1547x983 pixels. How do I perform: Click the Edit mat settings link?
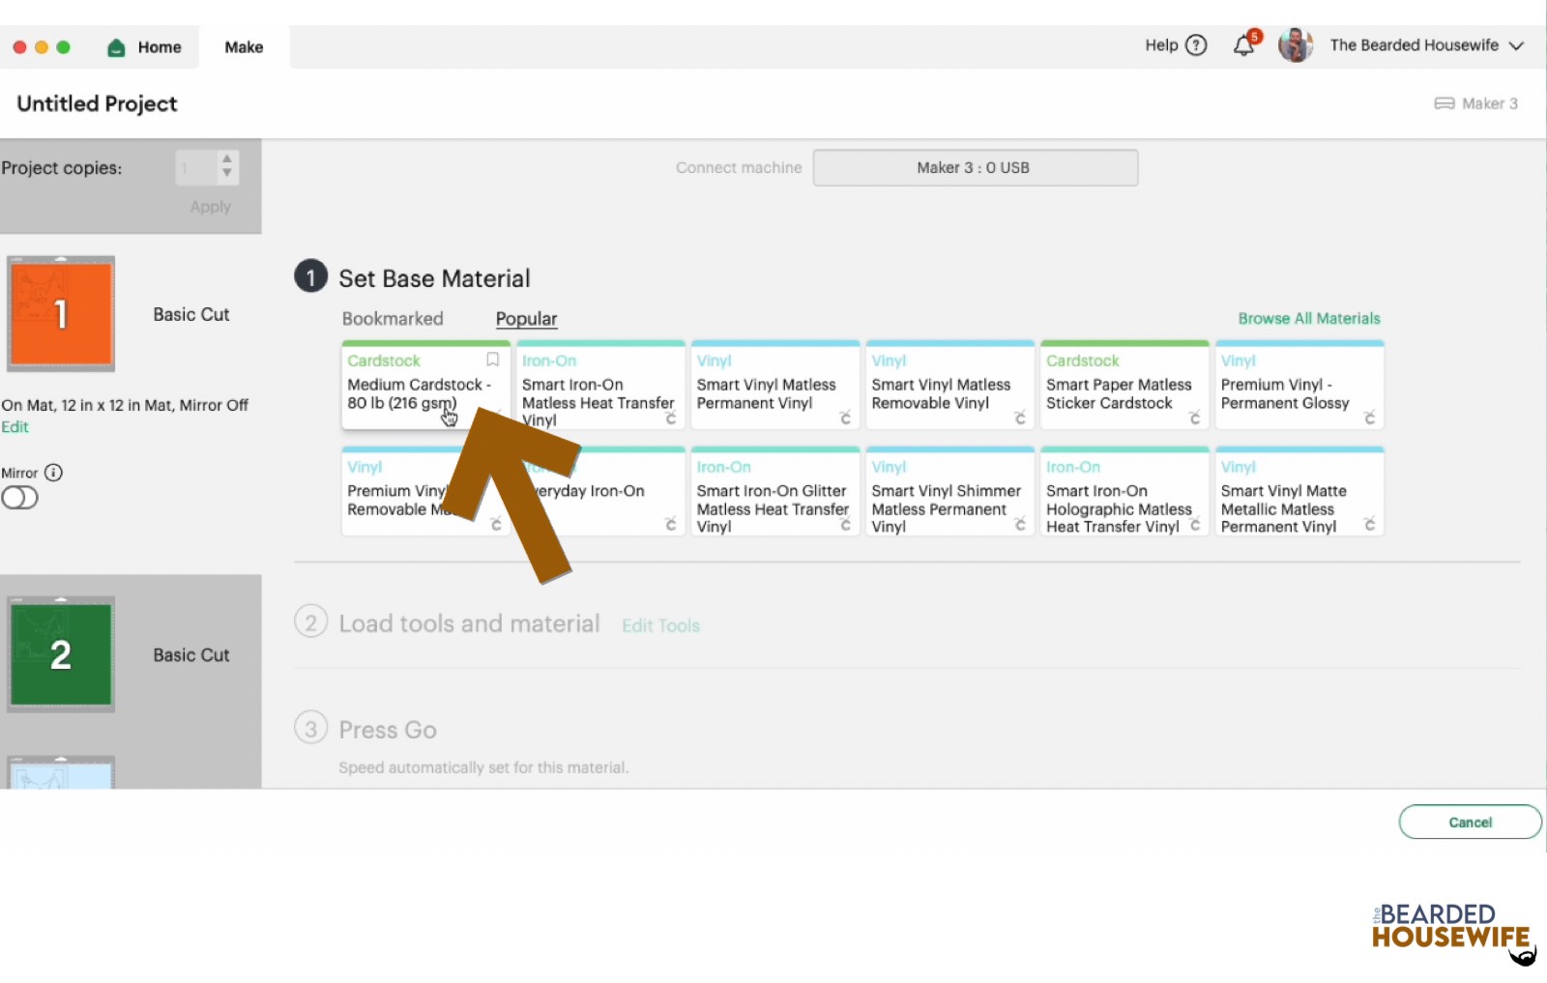(x=15, y=426)
